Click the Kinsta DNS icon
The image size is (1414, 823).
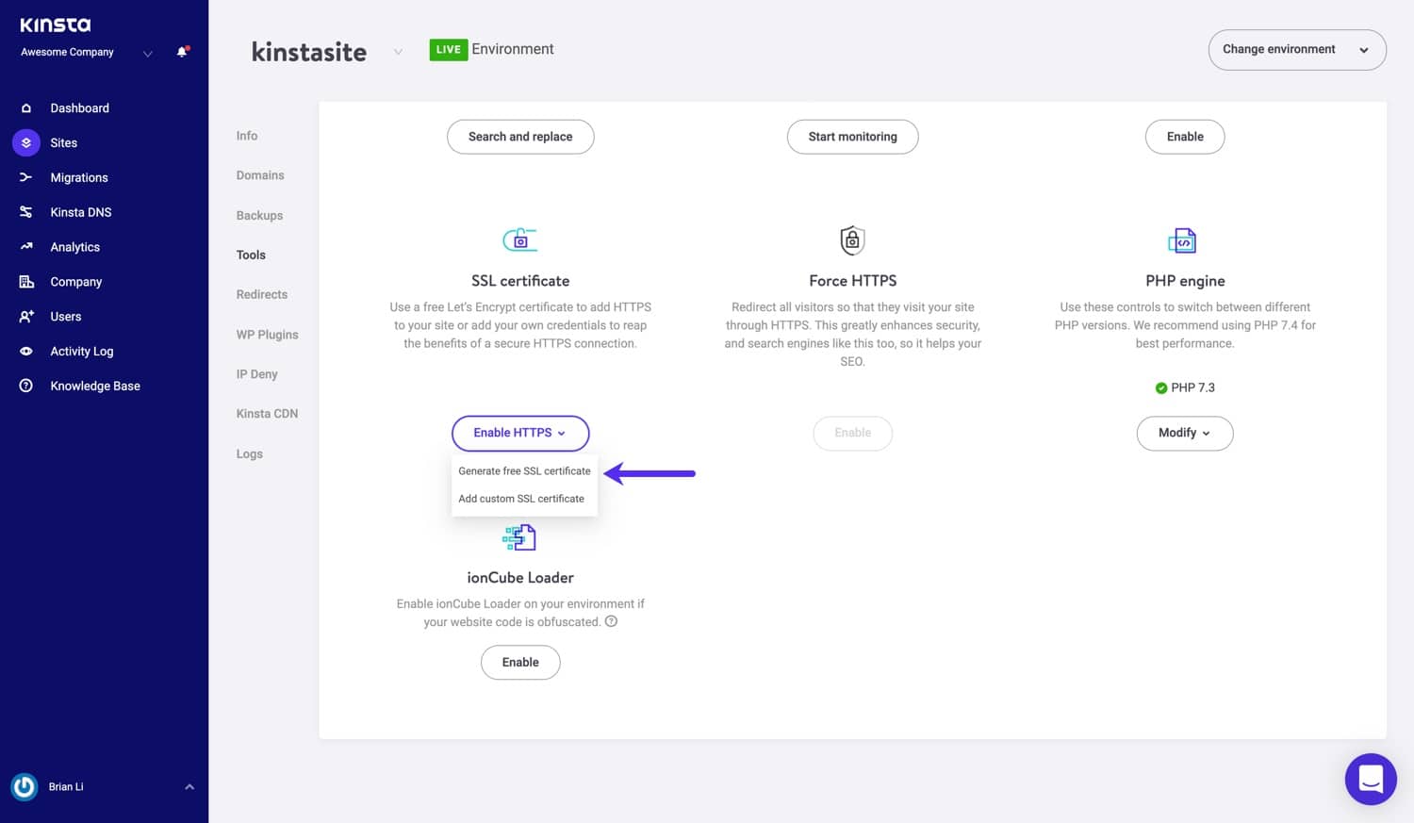coord(26,212)
